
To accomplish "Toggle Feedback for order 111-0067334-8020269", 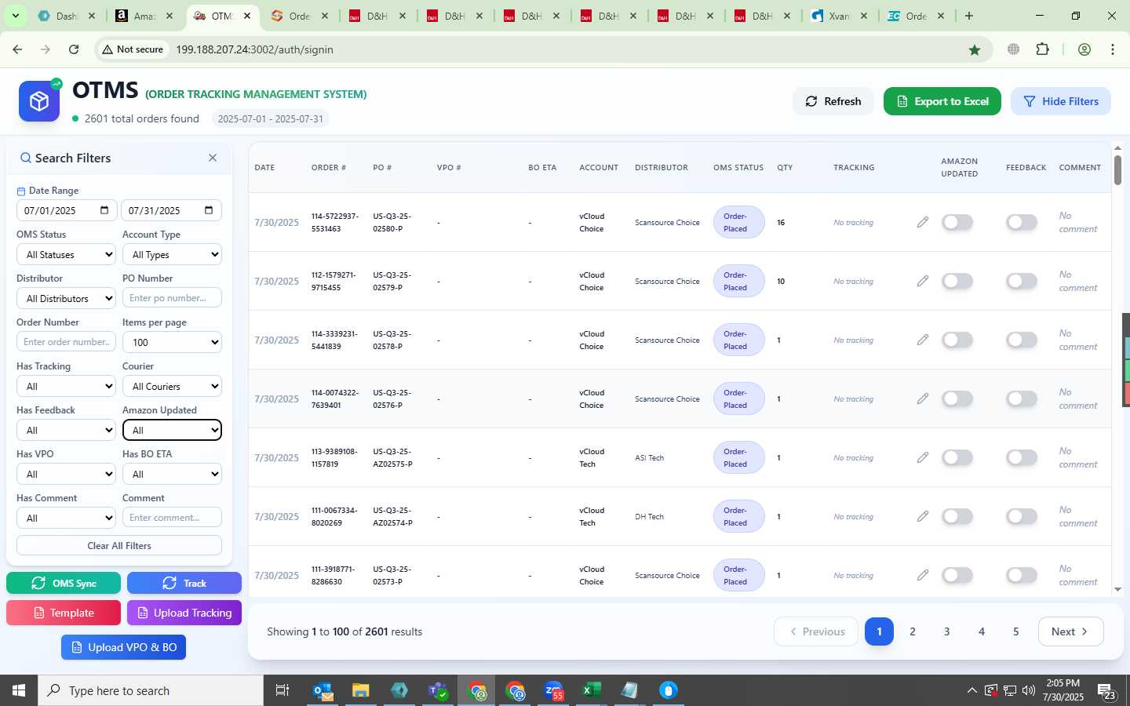I will 1022,516.
